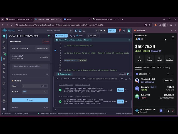Click the Reset environment button

tap(46, 42)
